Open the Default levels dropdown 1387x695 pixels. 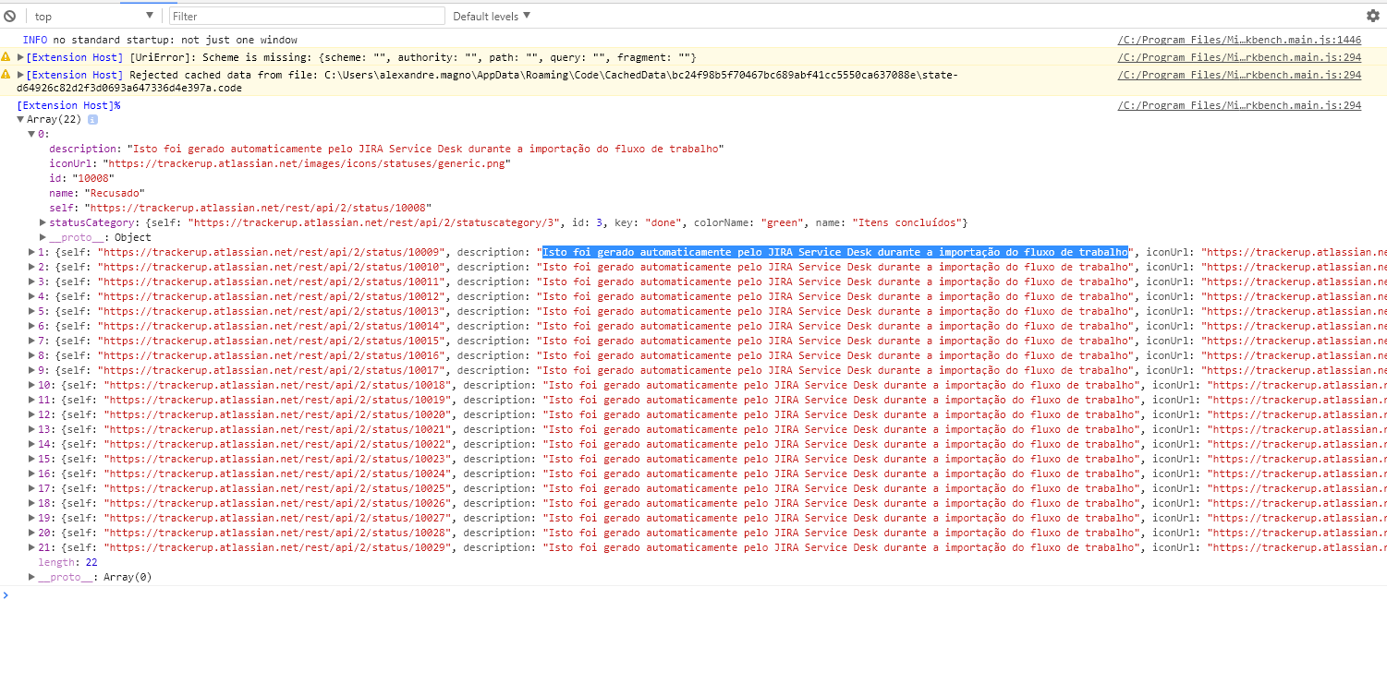tap(492, 16)
